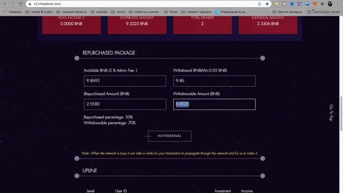Open the Chrome three-dot menu
Viewport: 343px width, 193px height.
pyautogui.click(x=338, y=4)
